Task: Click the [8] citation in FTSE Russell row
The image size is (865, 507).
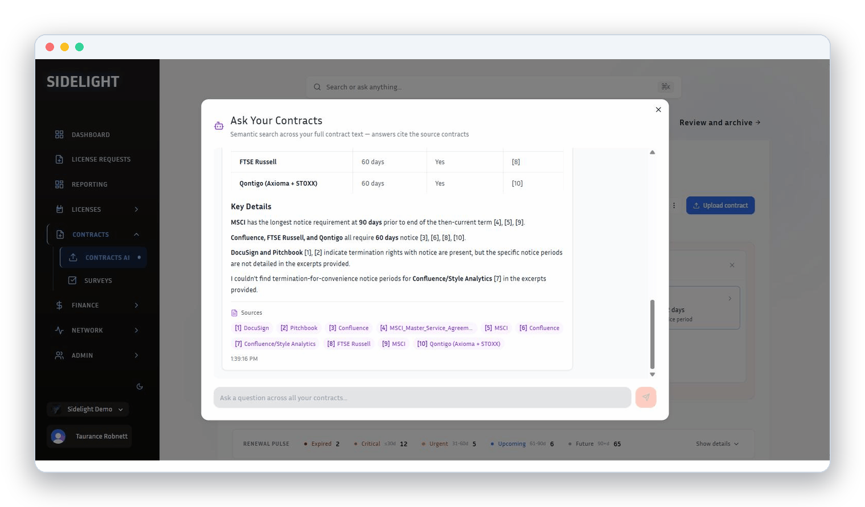Action: [516, 162]
